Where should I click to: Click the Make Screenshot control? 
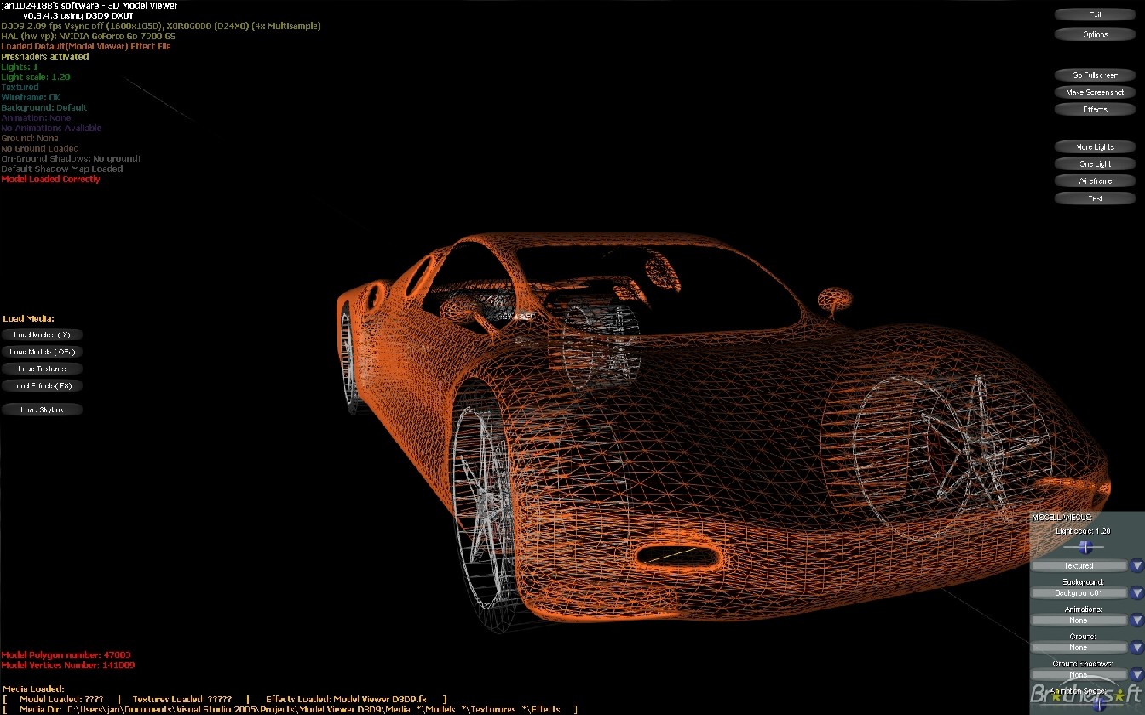click(x=1094, y=92)
